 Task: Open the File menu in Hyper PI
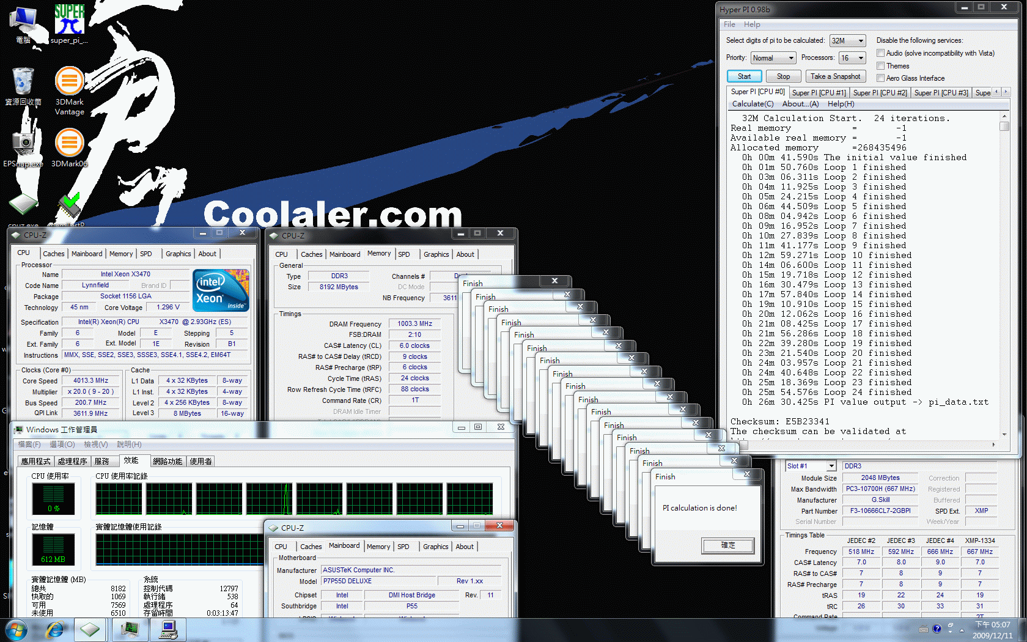[x=729, y=24]
